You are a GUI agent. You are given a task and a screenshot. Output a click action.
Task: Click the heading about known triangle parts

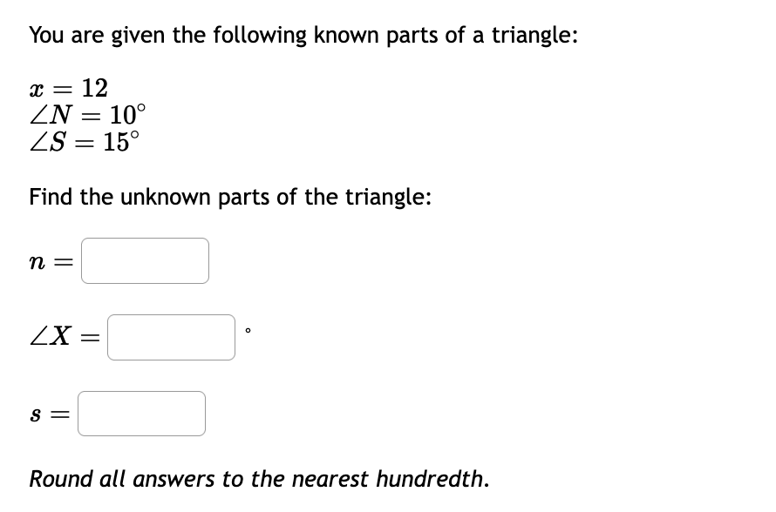click(303, 35)
